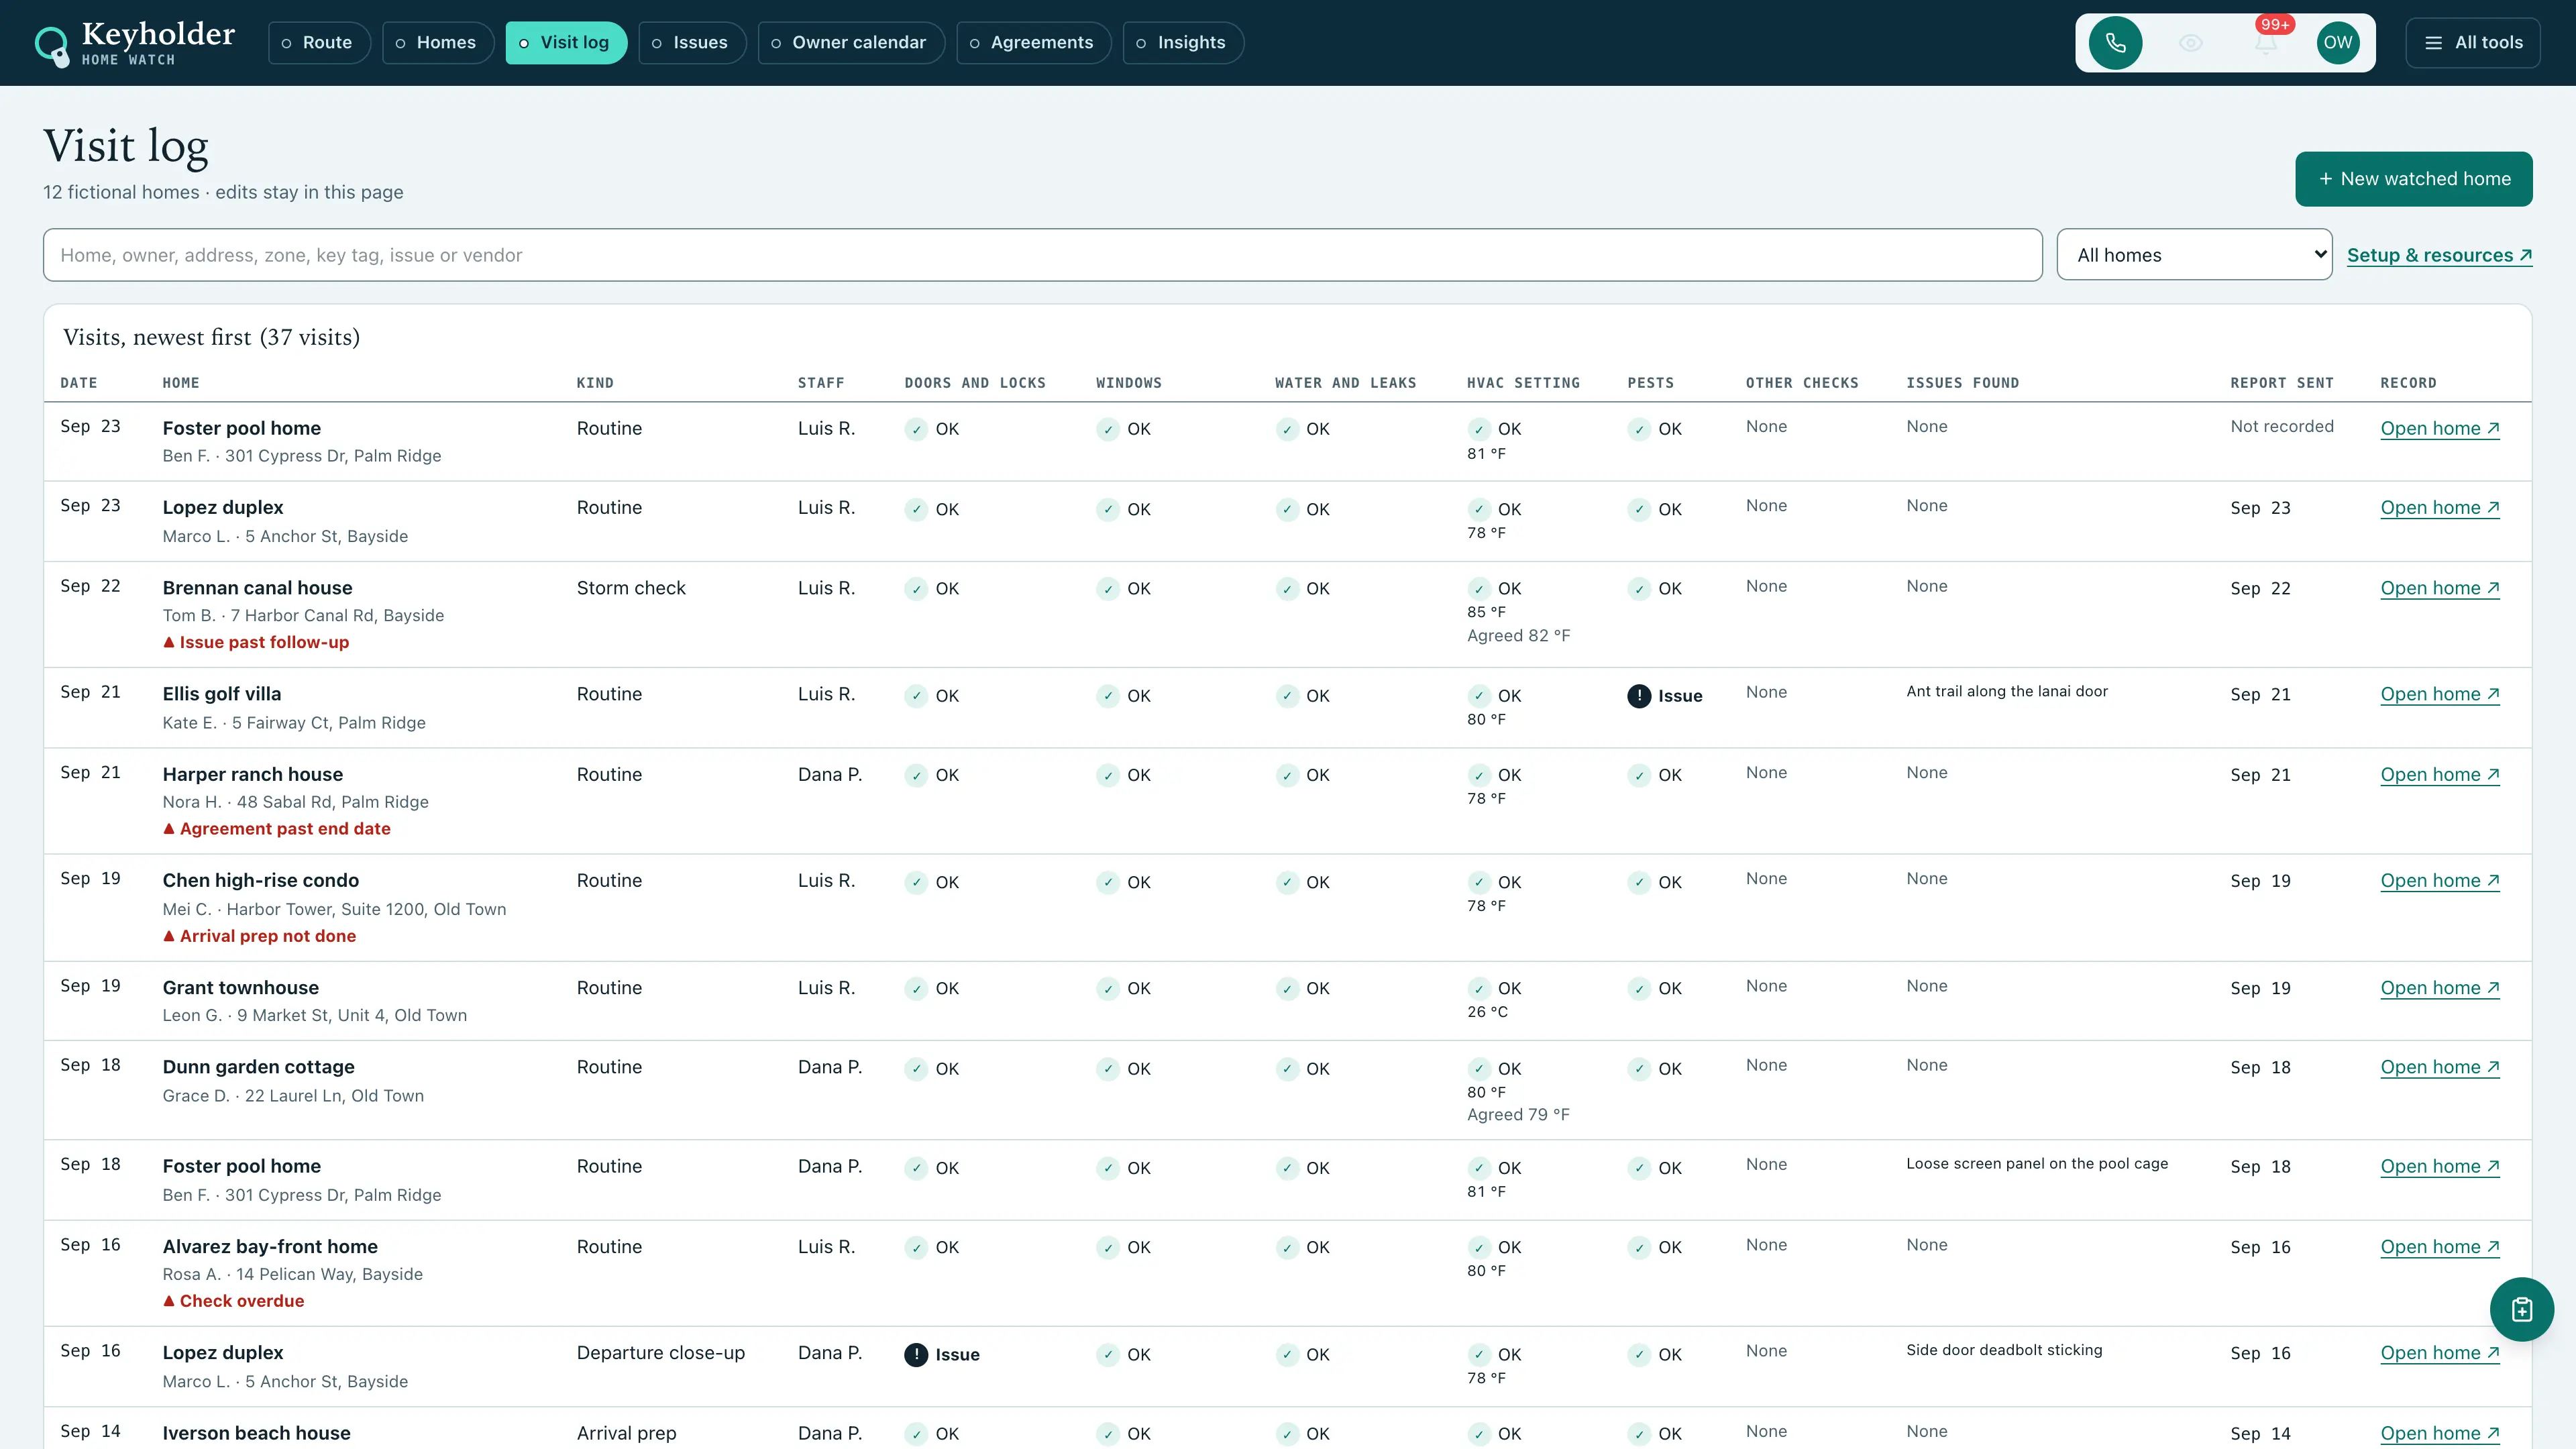Expand the All homes dropdown
Screen dimensions: 2576x1449
pos(2194,255)
